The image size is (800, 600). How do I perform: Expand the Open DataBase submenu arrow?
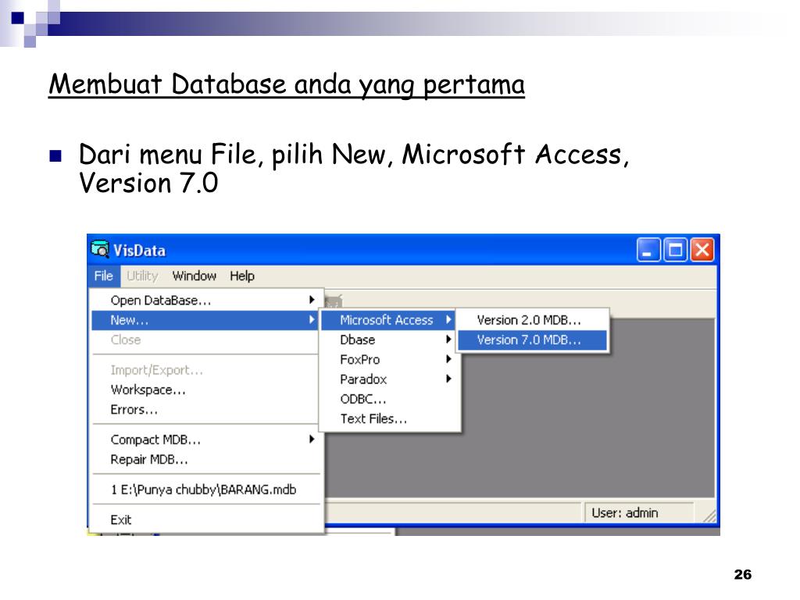tap(312, 300)
